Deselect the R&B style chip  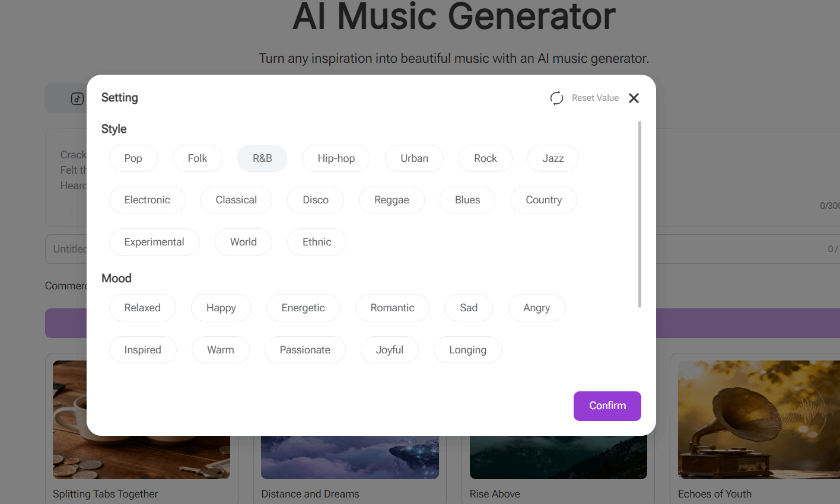(x=262, y=158)
